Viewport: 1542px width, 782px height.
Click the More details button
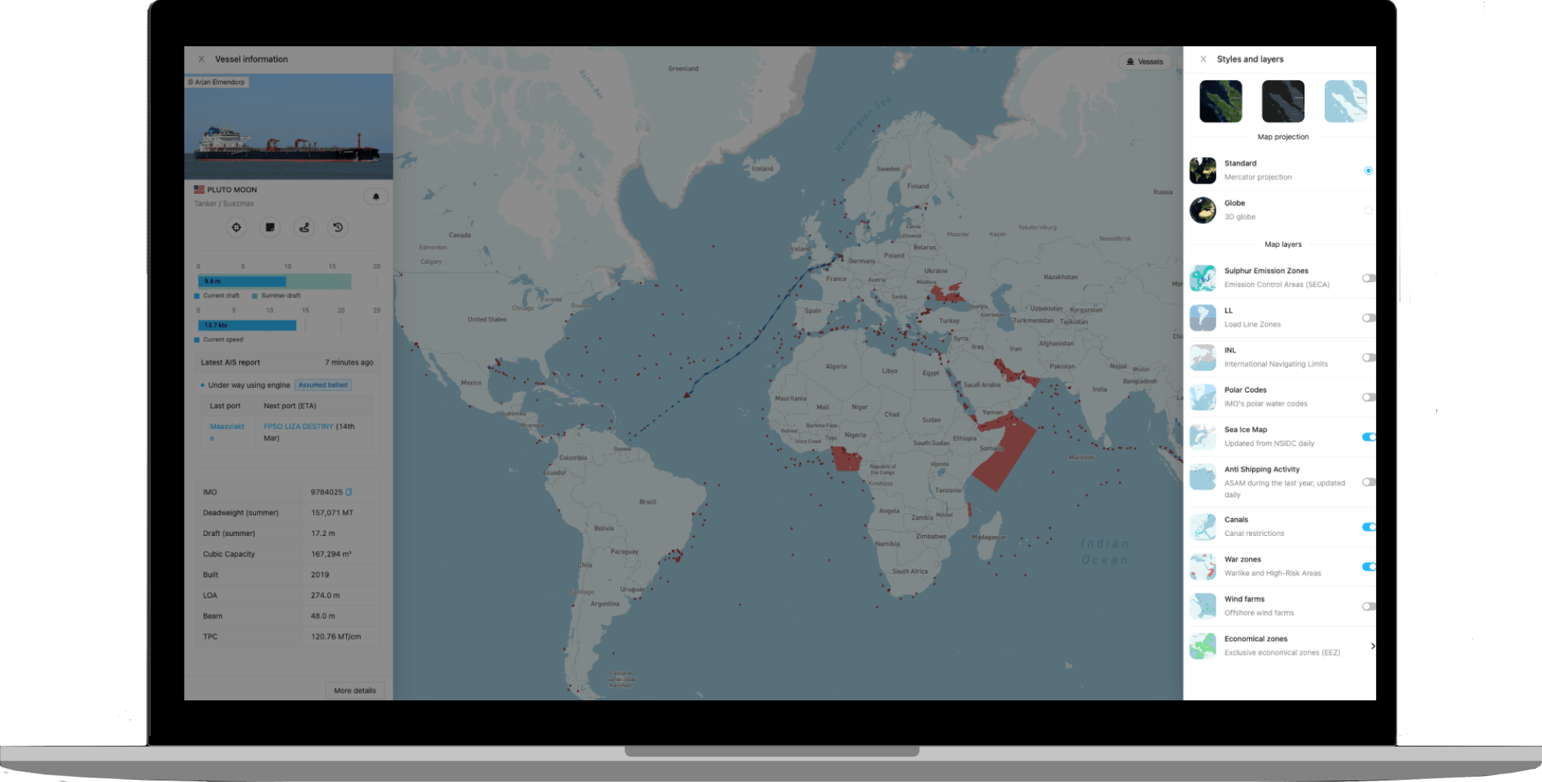(x=355, y=690)
